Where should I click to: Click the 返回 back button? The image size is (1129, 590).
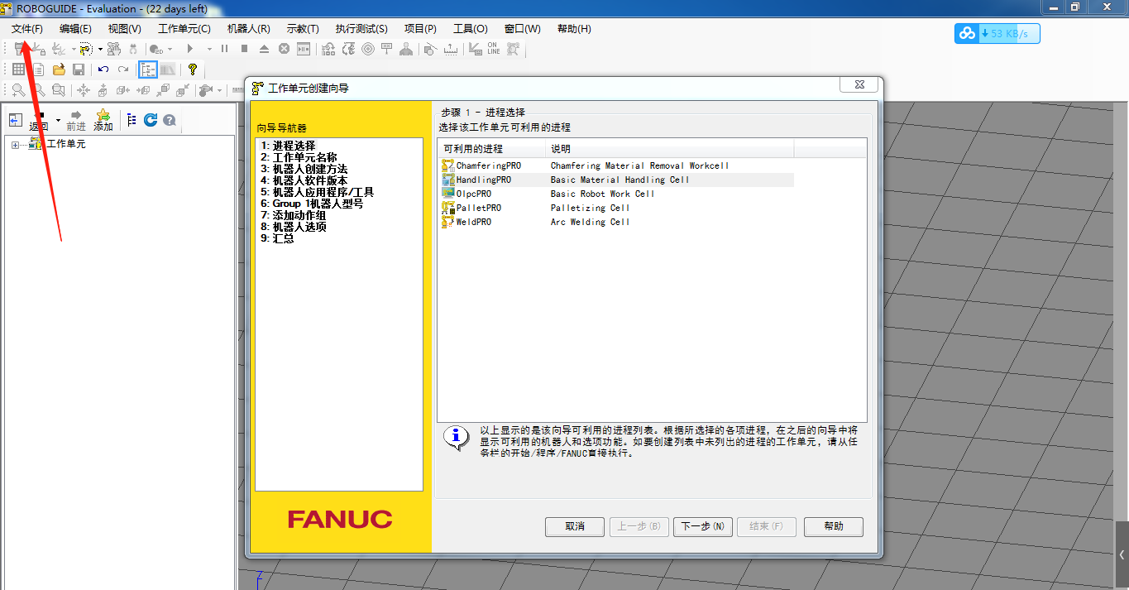(39, 121)
